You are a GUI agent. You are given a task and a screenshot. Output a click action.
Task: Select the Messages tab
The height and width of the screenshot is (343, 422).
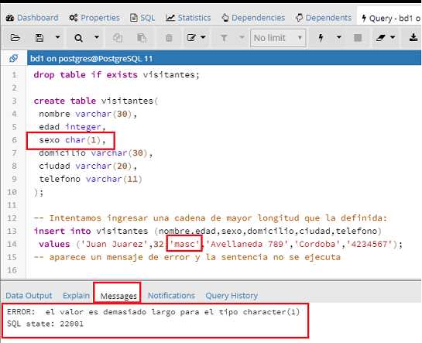coord(118,296)
